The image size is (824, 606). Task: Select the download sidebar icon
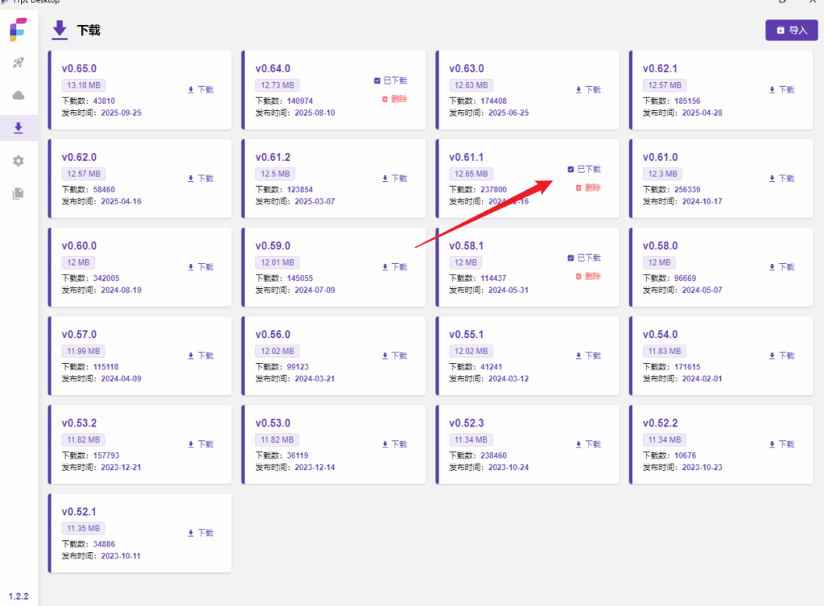point(19,128)
